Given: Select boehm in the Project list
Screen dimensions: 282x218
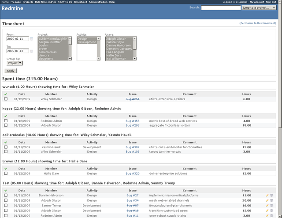Looking at the screenshot, I should (x=53, y=45).
